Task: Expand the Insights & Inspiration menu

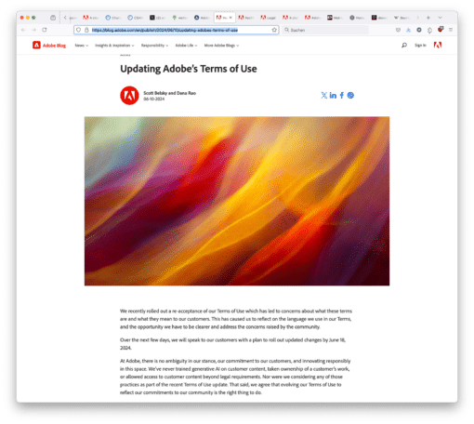Action: 114,46
